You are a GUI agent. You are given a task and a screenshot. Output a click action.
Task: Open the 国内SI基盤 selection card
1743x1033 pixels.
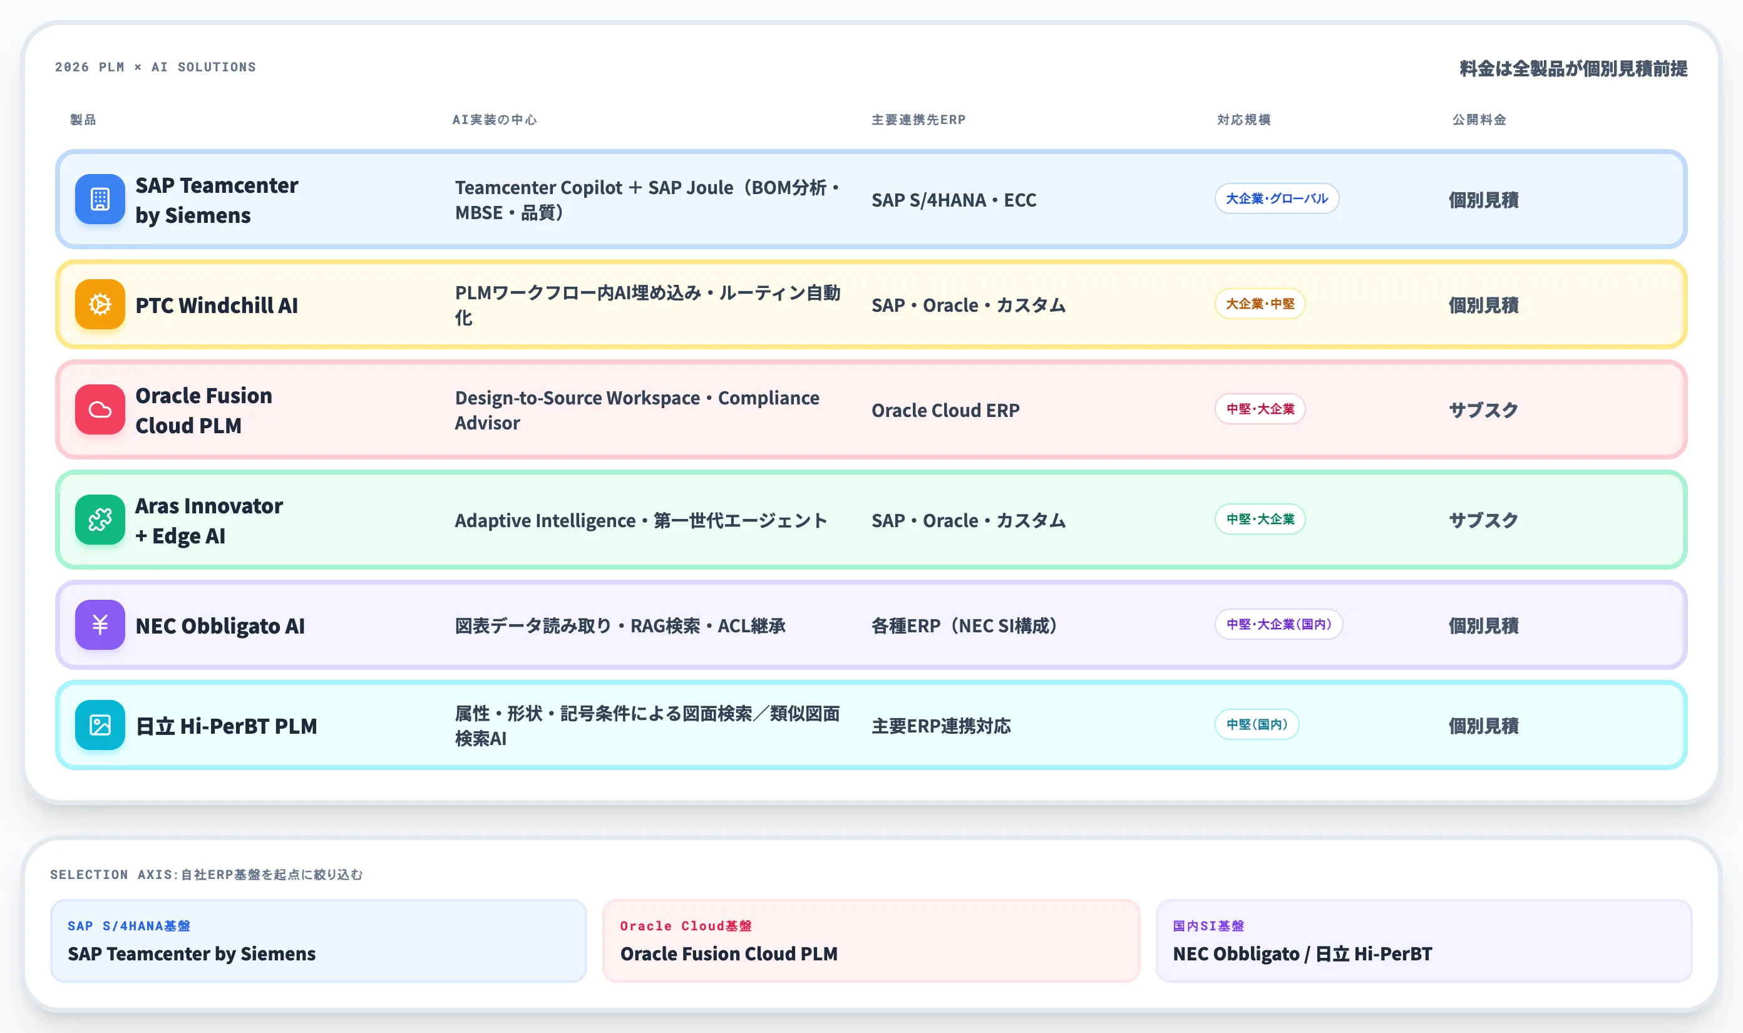(x=1424, y=940)
